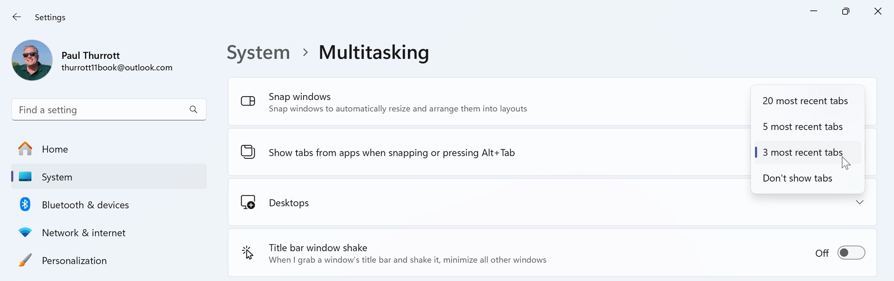
Task: Click the Snap windows layout icon
Action: click(x=248, y=101)
